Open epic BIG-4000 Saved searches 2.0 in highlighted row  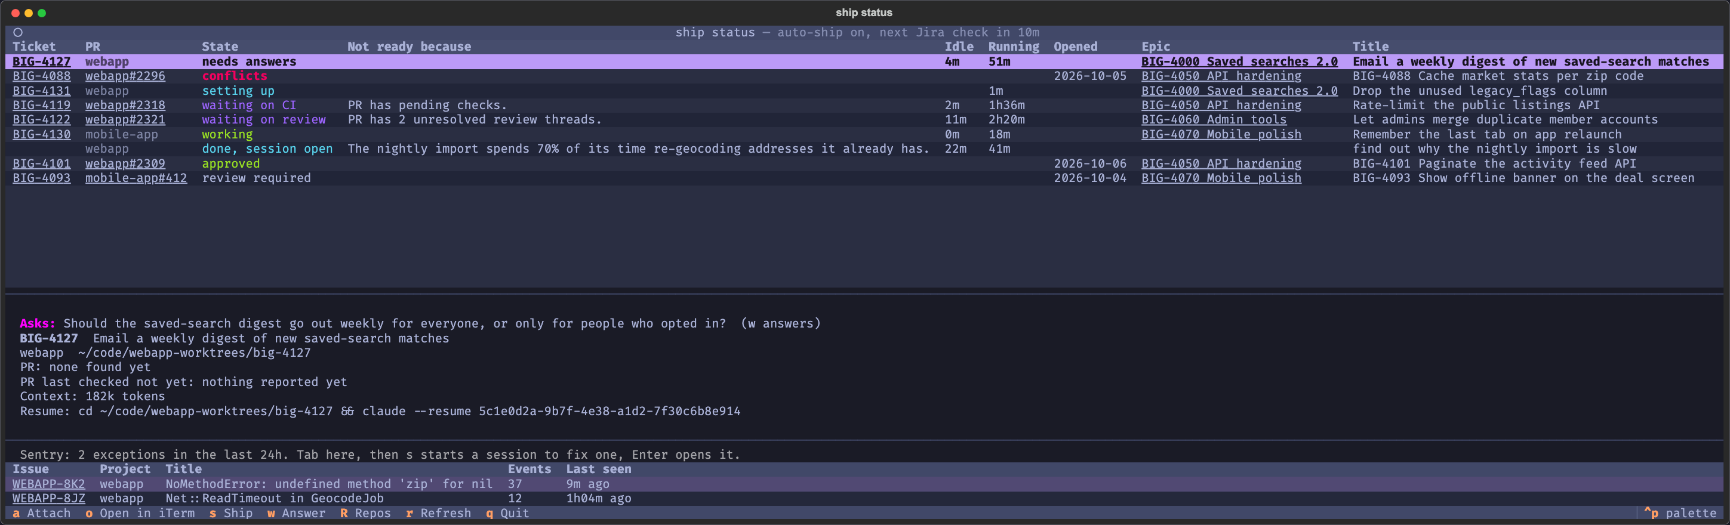[x=1239, y=62]
